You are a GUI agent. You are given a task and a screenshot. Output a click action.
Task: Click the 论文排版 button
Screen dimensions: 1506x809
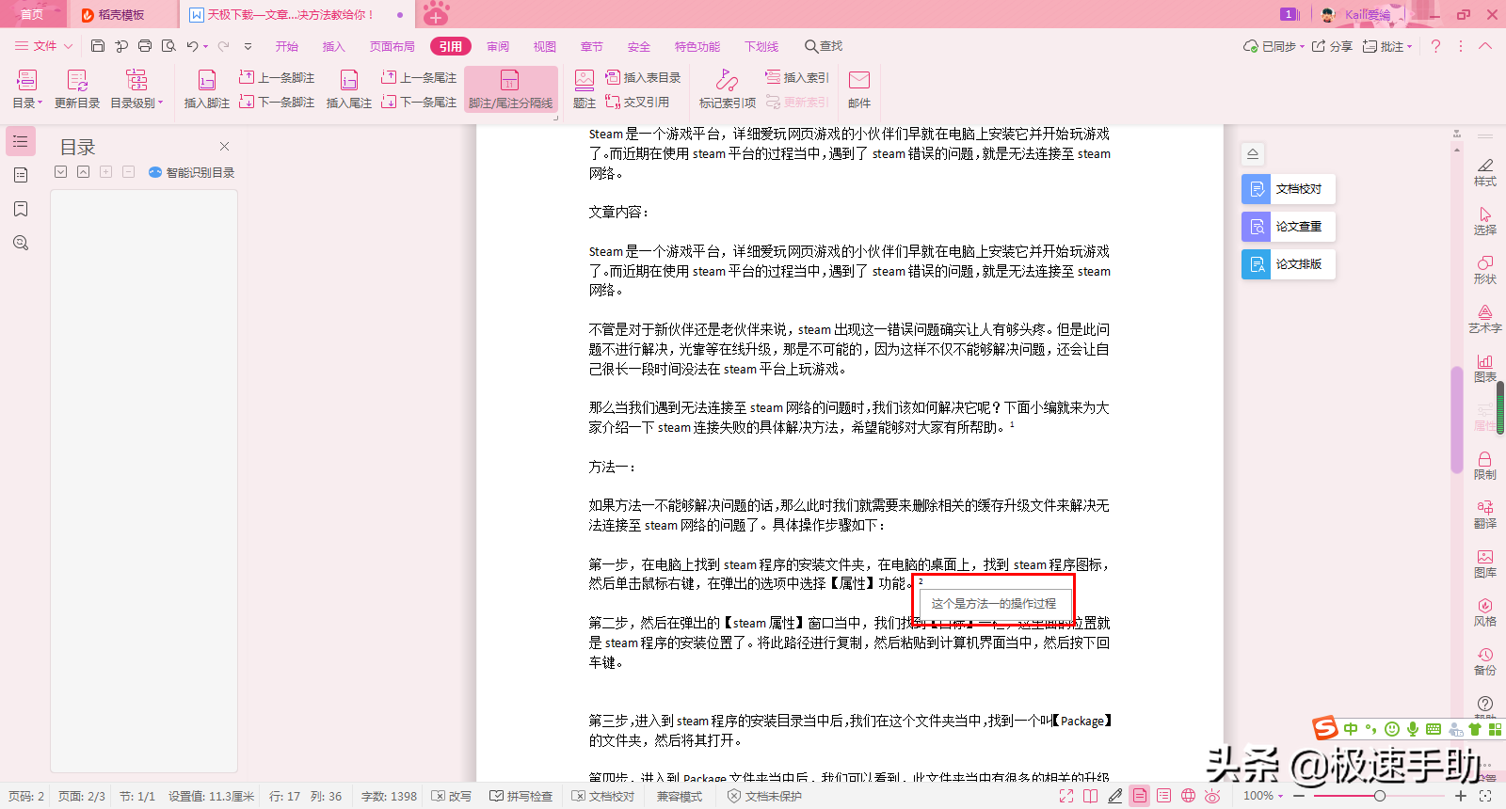click(x=1289, y=264)
